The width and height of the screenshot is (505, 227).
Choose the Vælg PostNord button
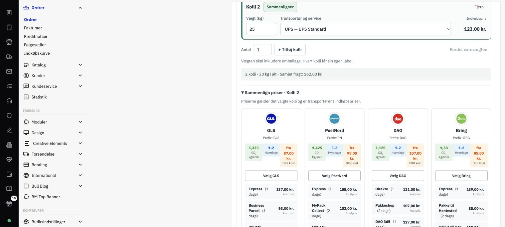(x=334, y=176)
